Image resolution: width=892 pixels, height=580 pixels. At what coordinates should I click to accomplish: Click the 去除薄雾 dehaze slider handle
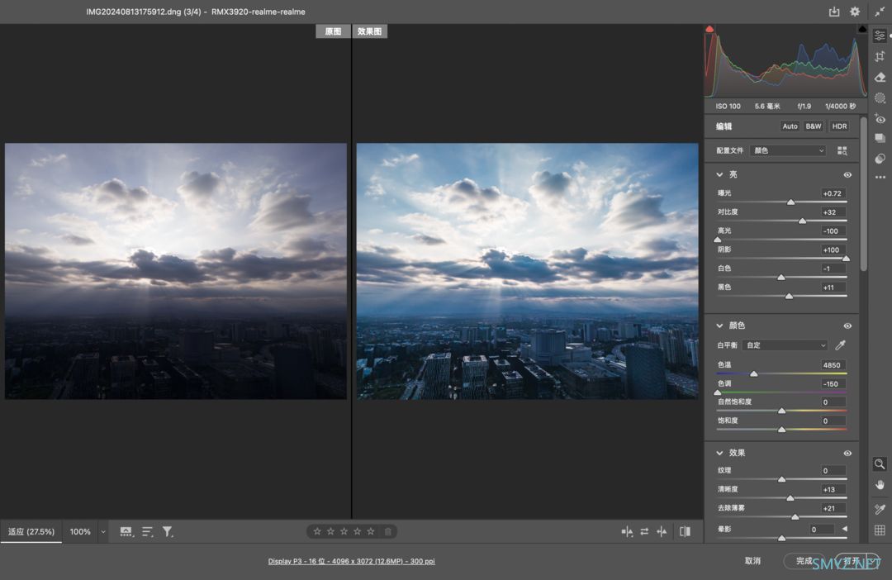point(795,517)
